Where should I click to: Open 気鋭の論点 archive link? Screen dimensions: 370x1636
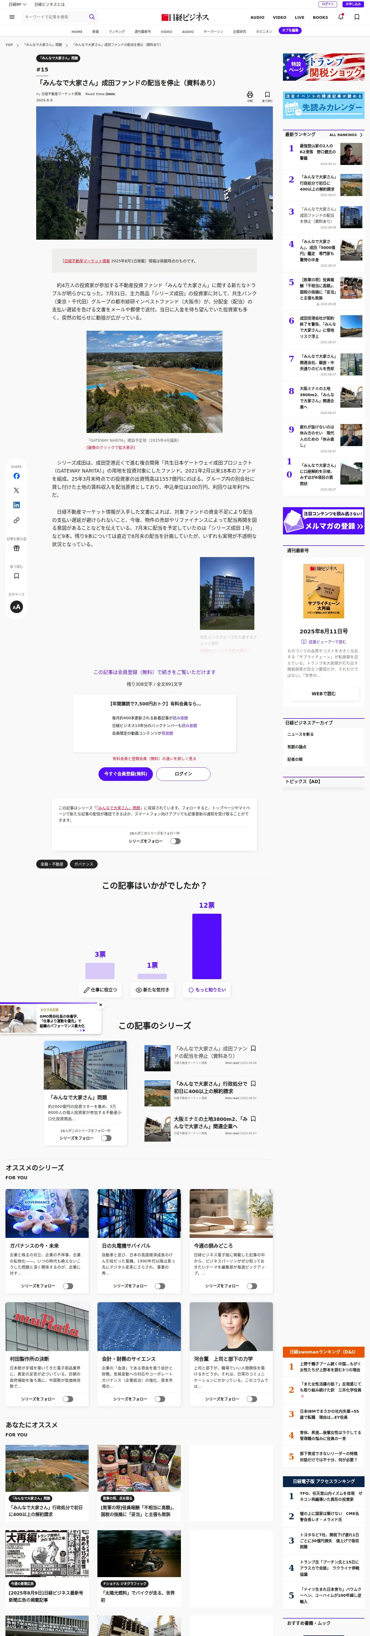(x=297, y=747)
